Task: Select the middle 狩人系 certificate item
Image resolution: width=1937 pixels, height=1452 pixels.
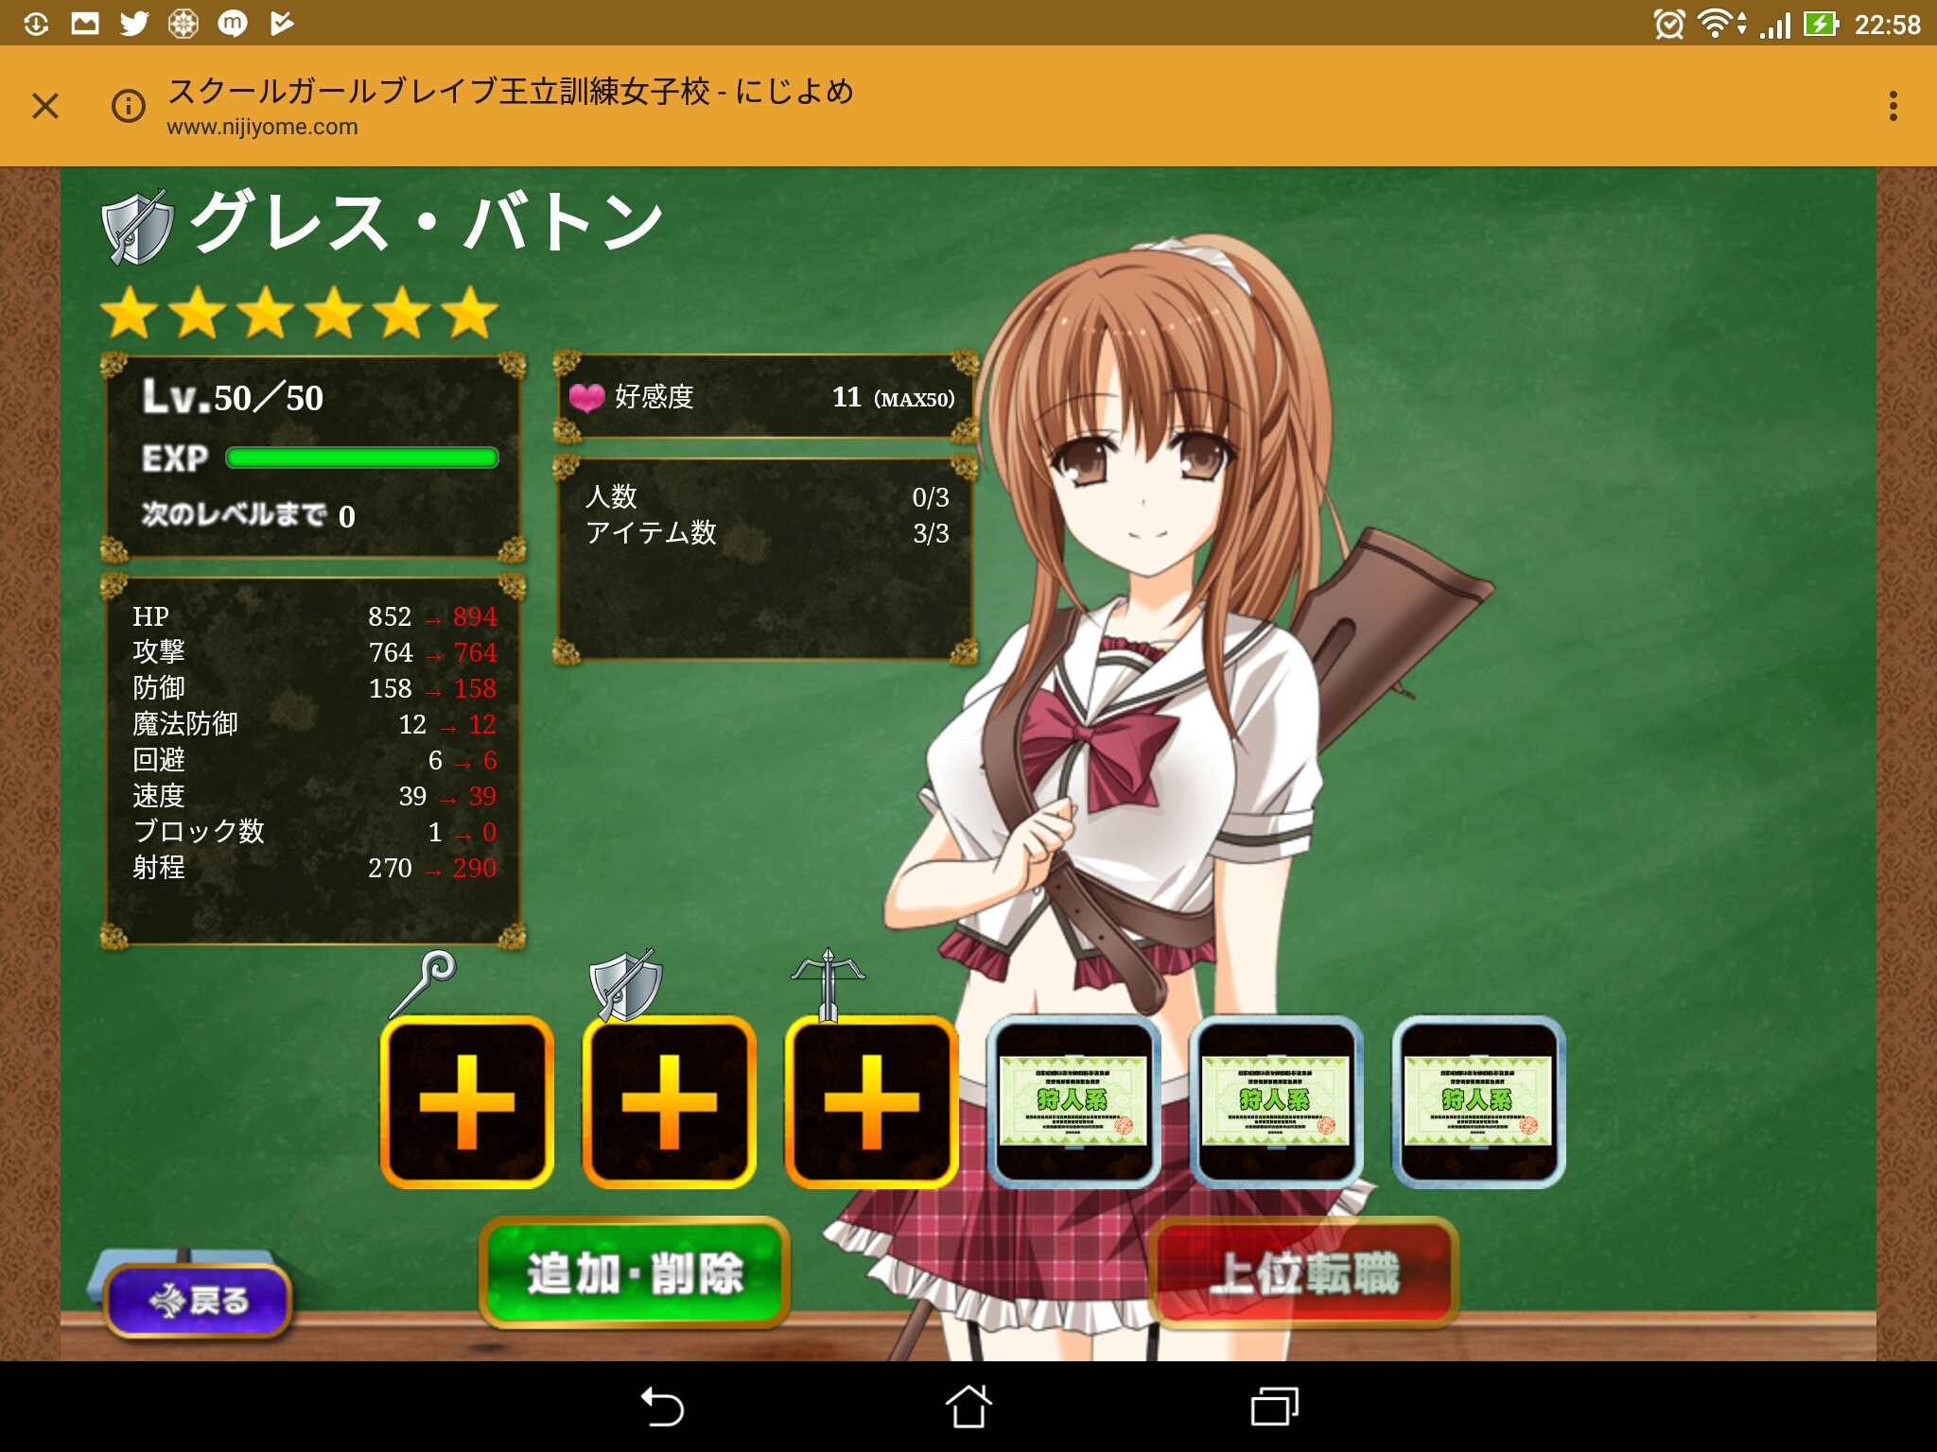Action: tap(1276, 1102)
